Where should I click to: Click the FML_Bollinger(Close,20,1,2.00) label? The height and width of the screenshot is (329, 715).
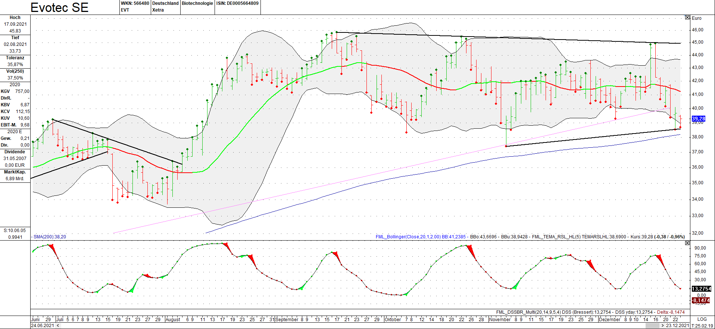[x=408, y=237]
